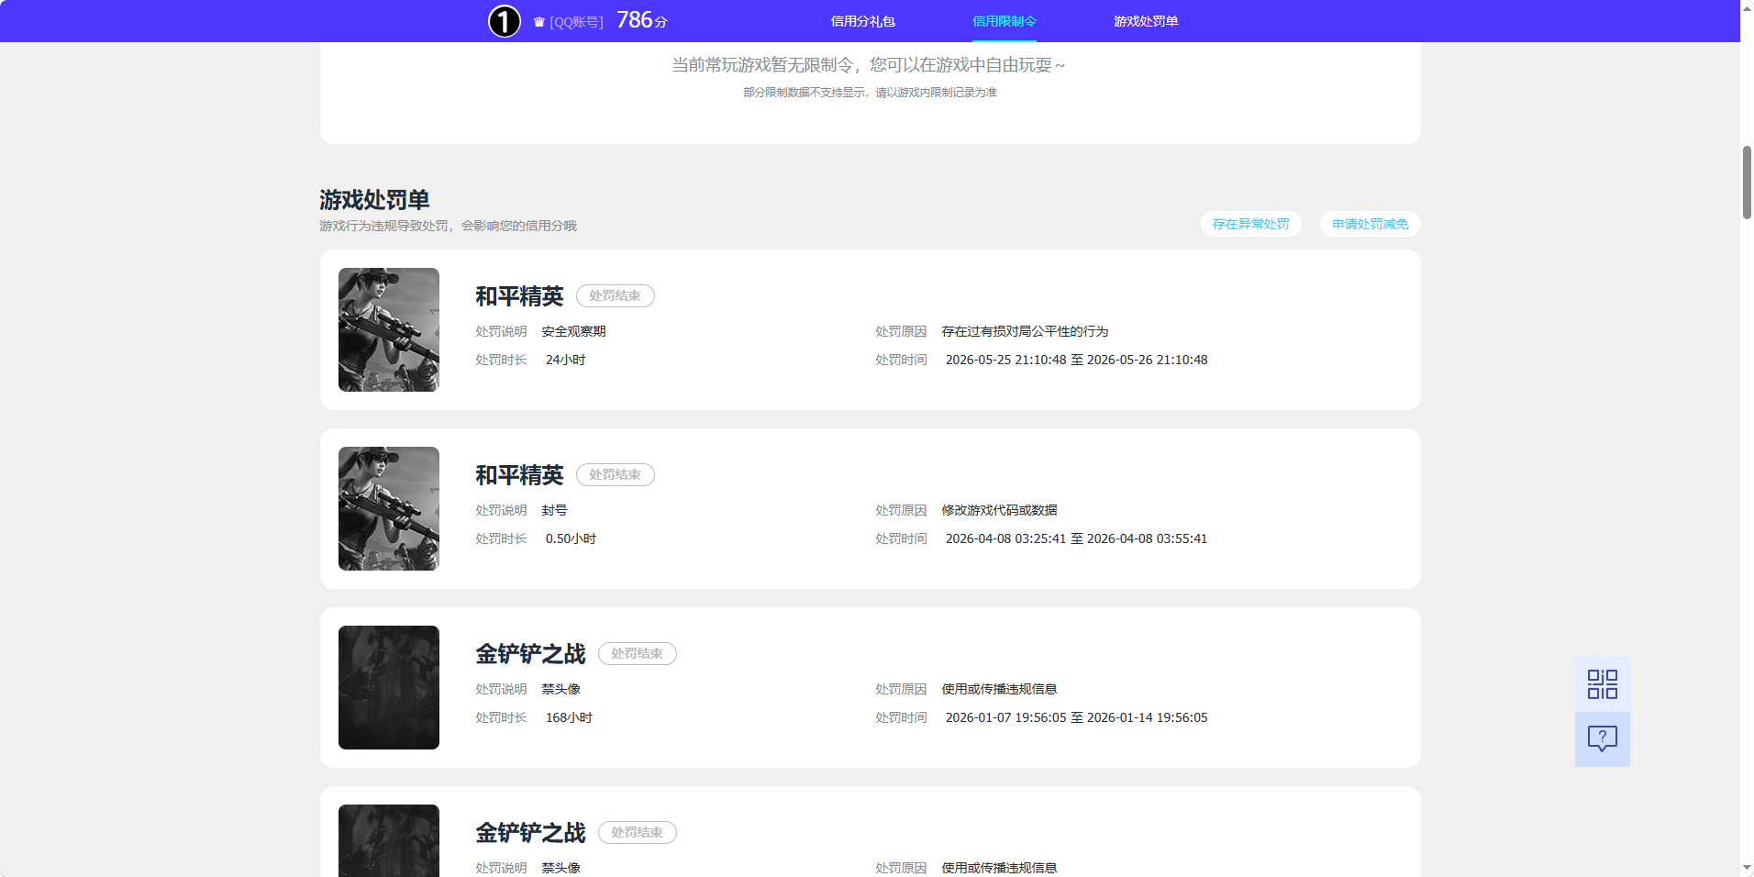Switch to the 信用限制令 tab
The height and width of the screenshot is (877, 1754).
1004,21
